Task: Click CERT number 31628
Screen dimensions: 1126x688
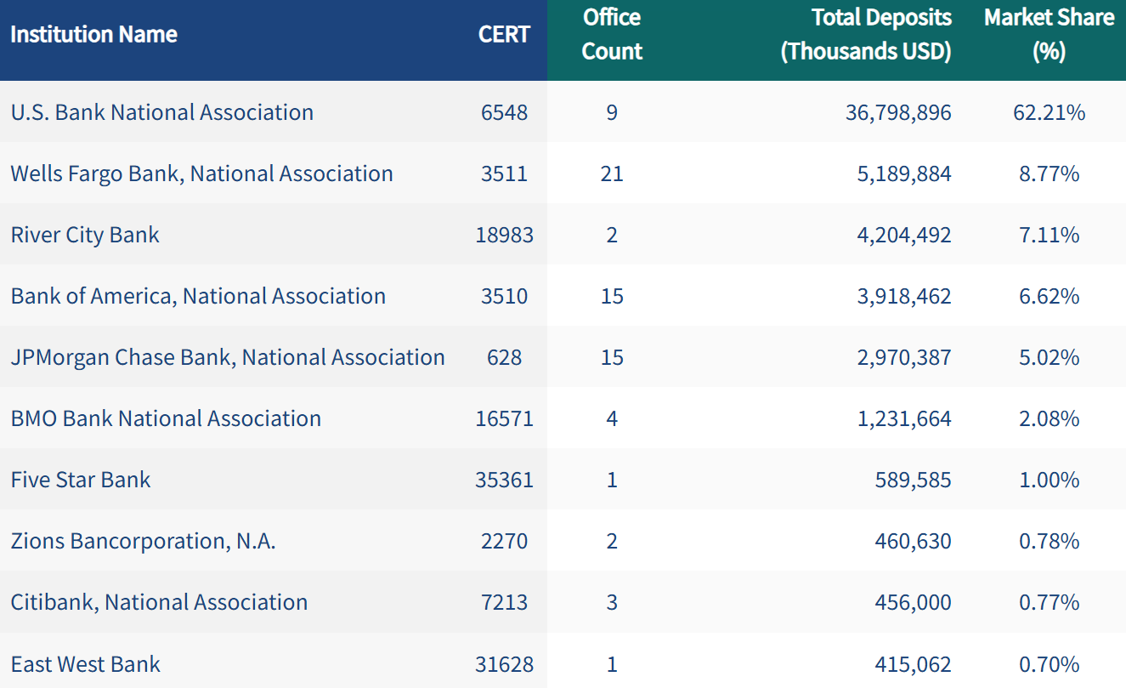Action: (x=505, y=664)
